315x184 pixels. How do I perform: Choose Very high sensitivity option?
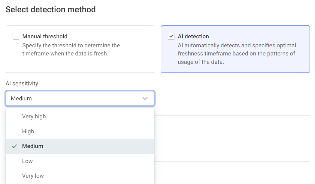(34, 117)
